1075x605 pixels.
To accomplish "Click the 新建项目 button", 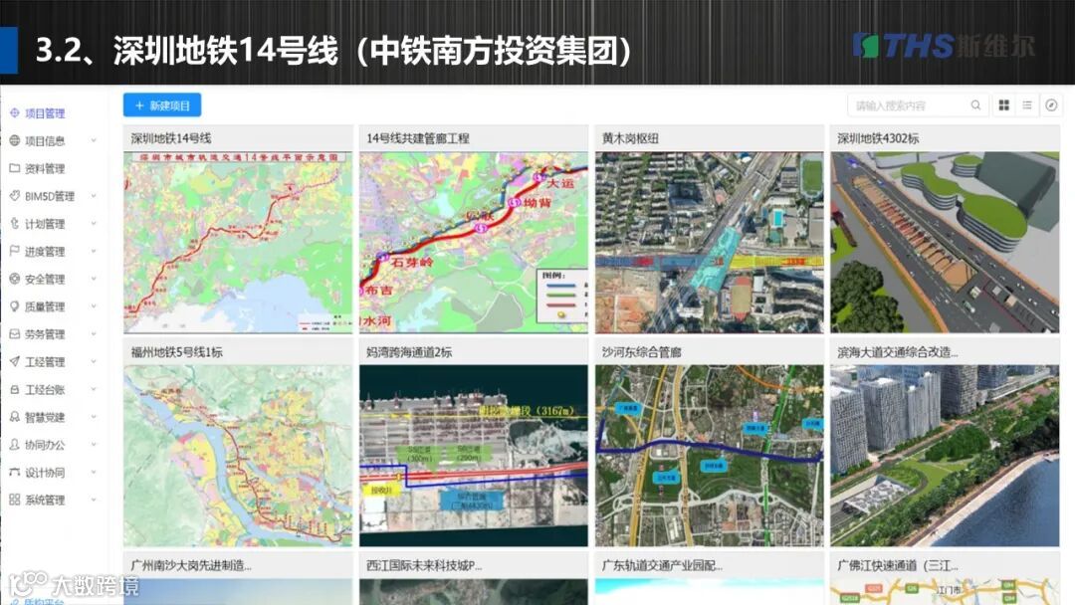I will 162,104.
